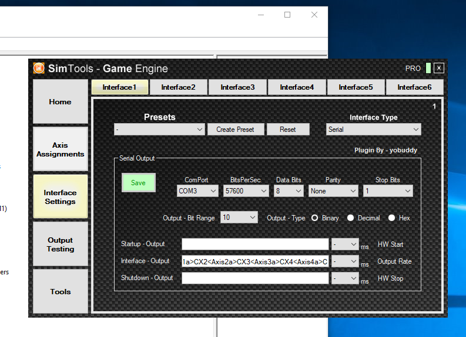
Task: Open the HW Stop ms dropdown
Action: (345, 278)
